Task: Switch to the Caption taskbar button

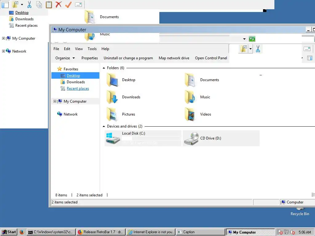Action: pyautogui.click(x=201, y=232)
